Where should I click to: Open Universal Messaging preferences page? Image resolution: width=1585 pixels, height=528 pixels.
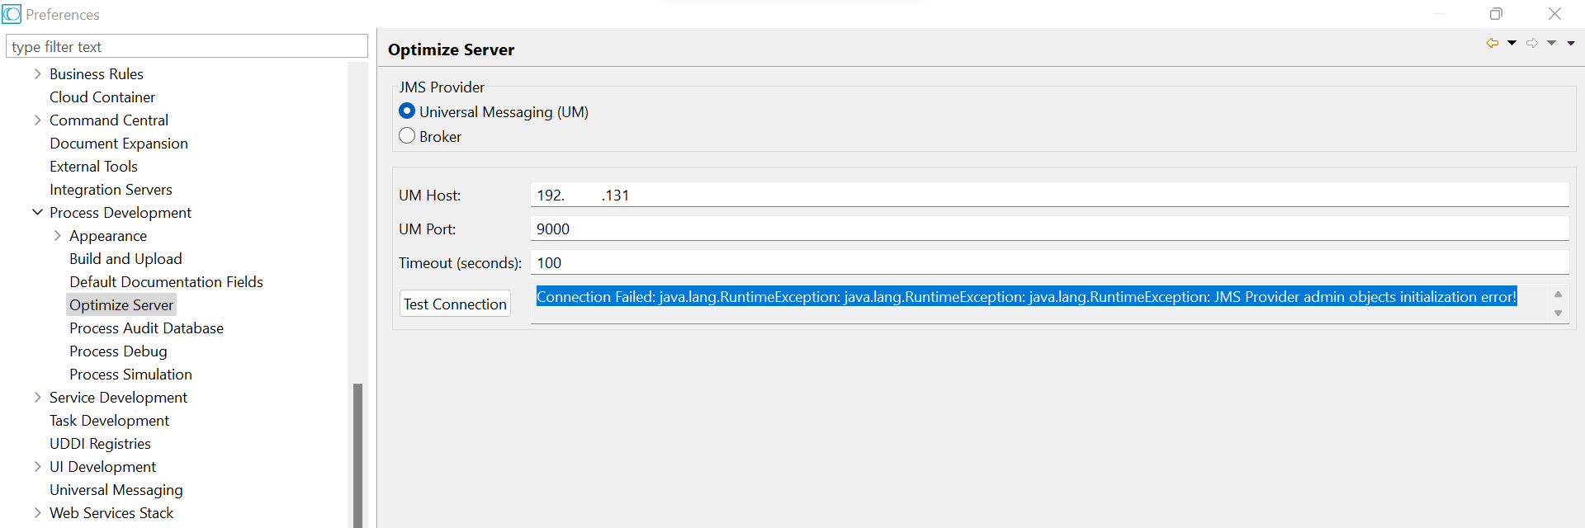(116, 490)
